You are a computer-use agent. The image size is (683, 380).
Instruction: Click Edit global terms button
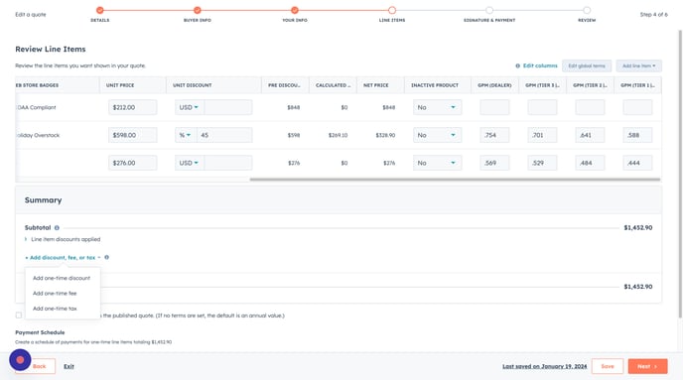tap(587, 65)
